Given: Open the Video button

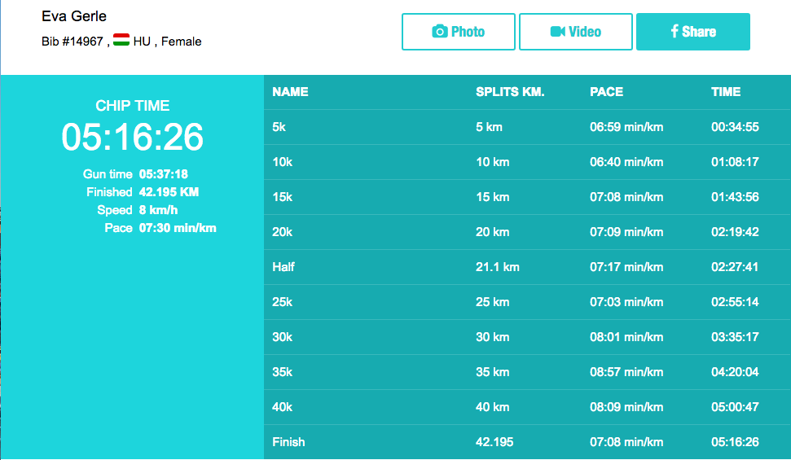Looking at the screenshot, I should pyautogui.click(x=576, y=32).
